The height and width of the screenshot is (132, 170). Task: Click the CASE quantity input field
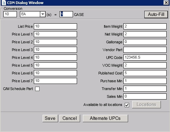pos(66,14)
